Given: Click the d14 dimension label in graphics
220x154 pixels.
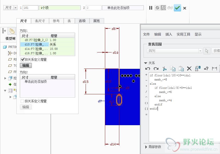Looking at the screenshot, I should pyautogui.click(x=113, y=144).
